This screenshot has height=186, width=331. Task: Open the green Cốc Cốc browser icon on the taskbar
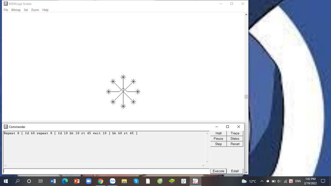point(160,181)
